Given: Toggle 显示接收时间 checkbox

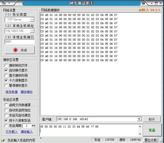Looking at the screenshot, I should click(x=6, y=75).
